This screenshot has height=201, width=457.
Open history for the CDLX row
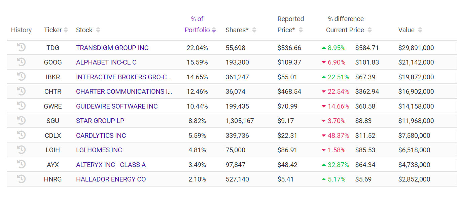pos(21,135)
